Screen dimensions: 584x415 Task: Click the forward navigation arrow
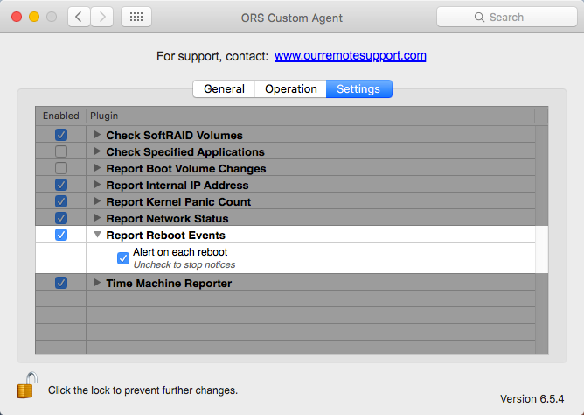coord(101,17)
